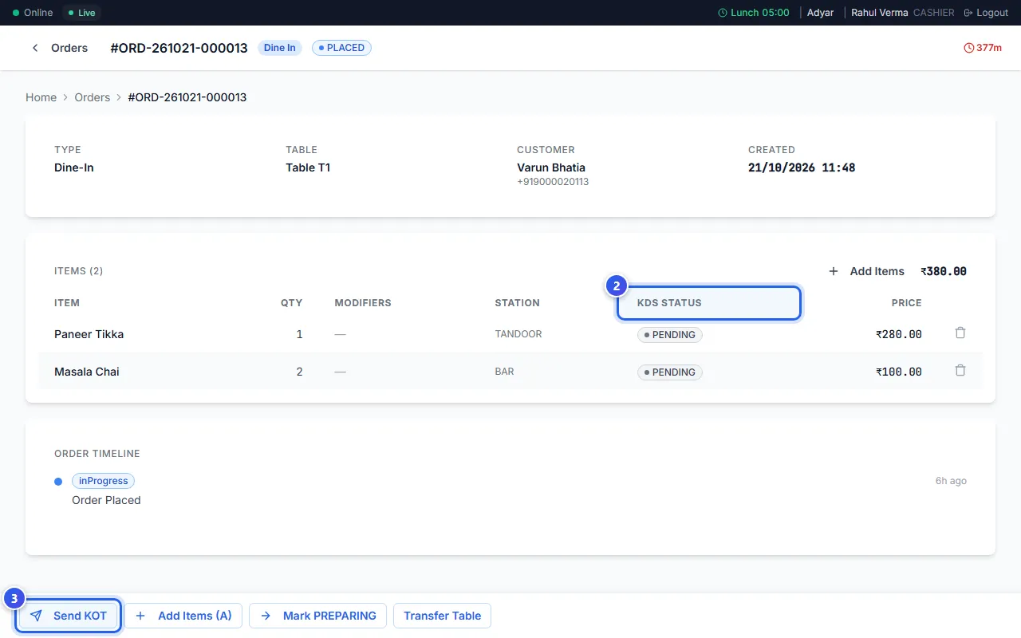This screenshot has height=638, width=1021.
Task: Click the ITEMS (2) section label
Action: [x=78, y=271]
